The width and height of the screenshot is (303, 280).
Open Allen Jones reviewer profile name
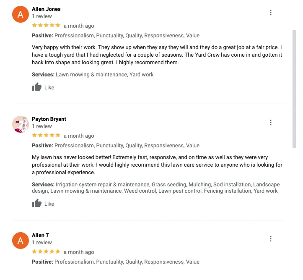(46, 9)
